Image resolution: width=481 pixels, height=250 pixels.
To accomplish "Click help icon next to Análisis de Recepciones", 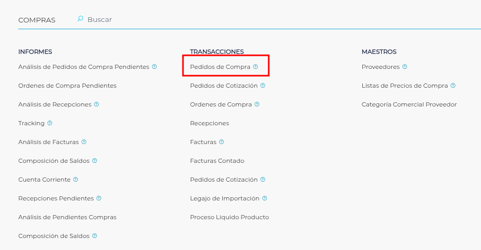I will point(96,104).
